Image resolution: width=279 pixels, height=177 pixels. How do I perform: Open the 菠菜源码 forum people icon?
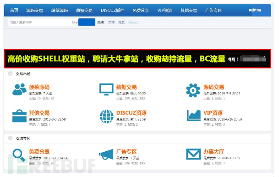[x=19, y=89]
